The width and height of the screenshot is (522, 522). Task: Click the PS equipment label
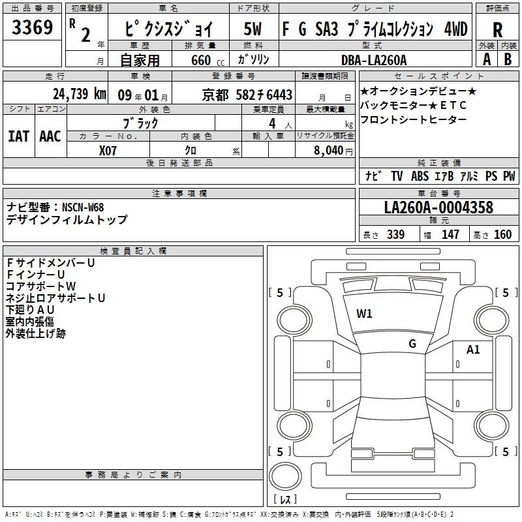click(x=491, y=176)
